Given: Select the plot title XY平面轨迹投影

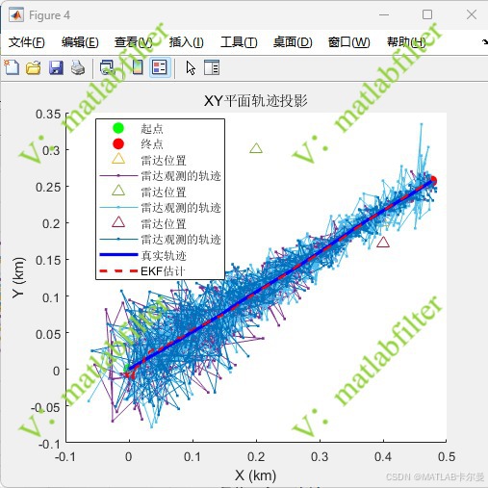Looking at the screenshot, I should tap(256, 101).
